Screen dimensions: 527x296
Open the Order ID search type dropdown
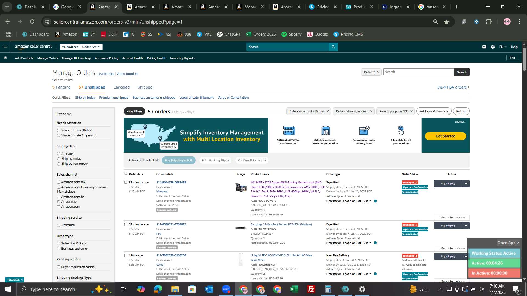(x=371, y=72)
